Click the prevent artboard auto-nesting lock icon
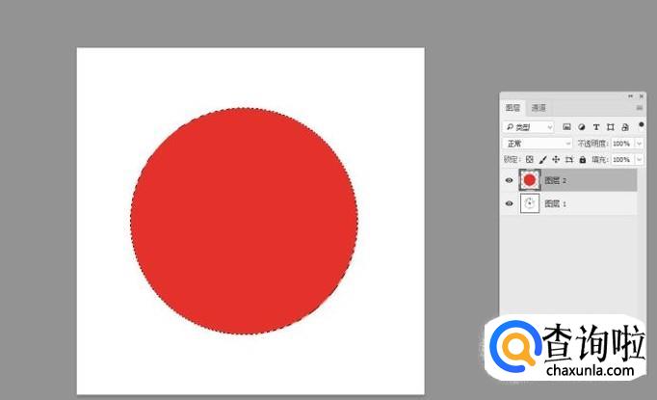The height and width of the screenshot is (400, 657). click(x=569, y=159)
